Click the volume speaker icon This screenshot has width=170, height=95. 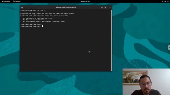point(165,1)
